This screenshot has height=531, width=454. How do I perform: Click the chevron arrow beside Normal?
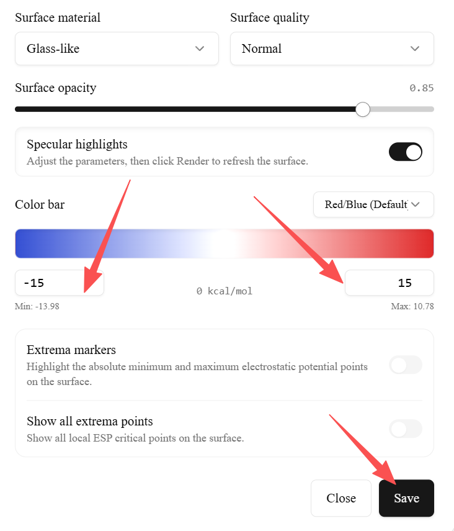pos(415,48)
